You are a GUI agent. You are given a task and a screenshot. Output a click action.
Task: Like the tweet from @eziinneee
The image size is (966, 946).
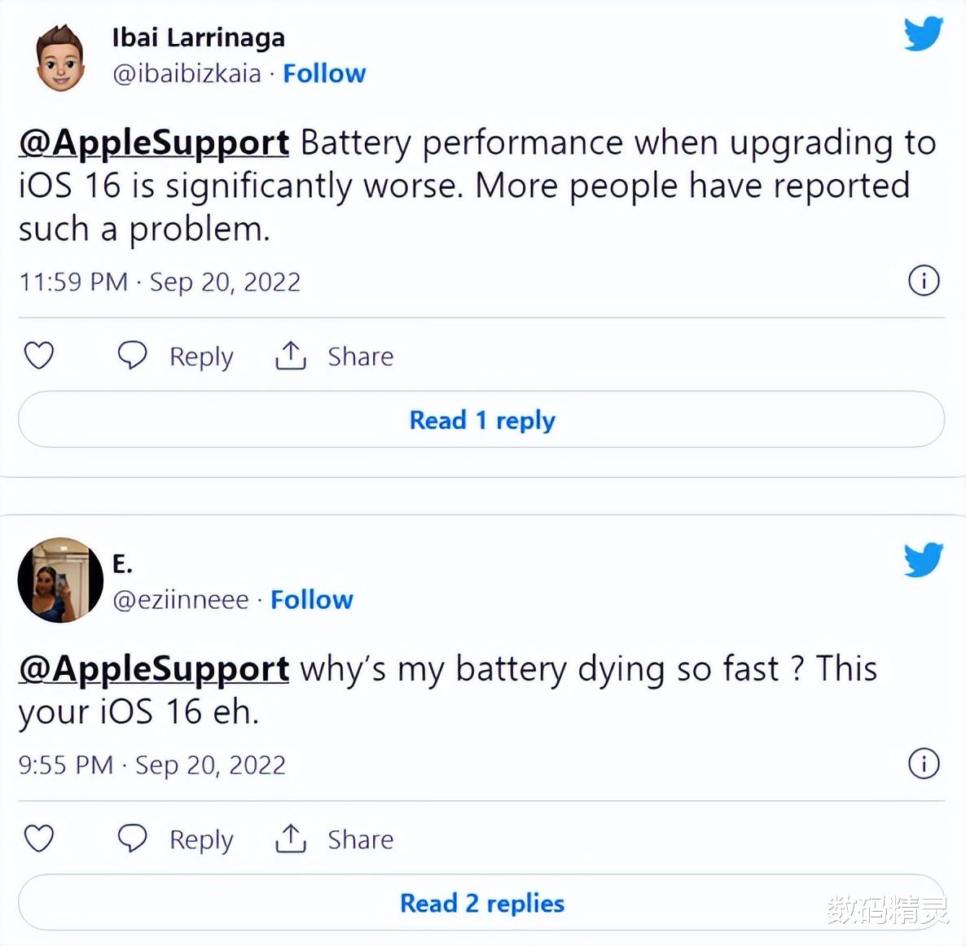(38, 839)
